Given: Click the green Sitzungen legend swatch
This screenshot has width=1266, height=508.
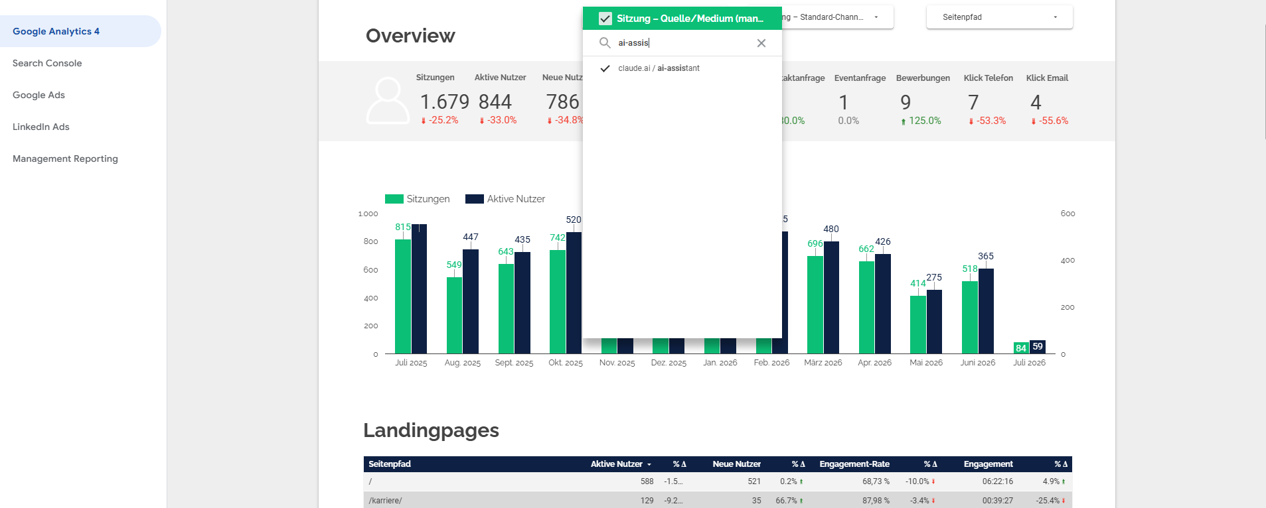Looking at the screenshot, I should tap(394, 199).
